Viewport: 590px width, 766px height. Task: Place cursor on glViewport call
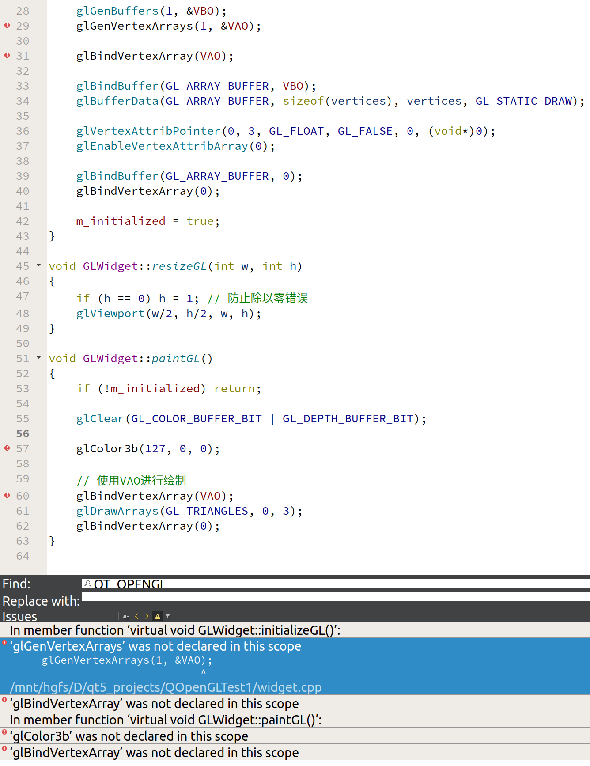pos(110,314)
